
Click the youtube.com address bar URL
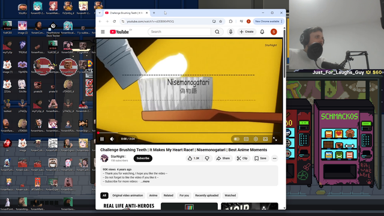pos(151,22)
